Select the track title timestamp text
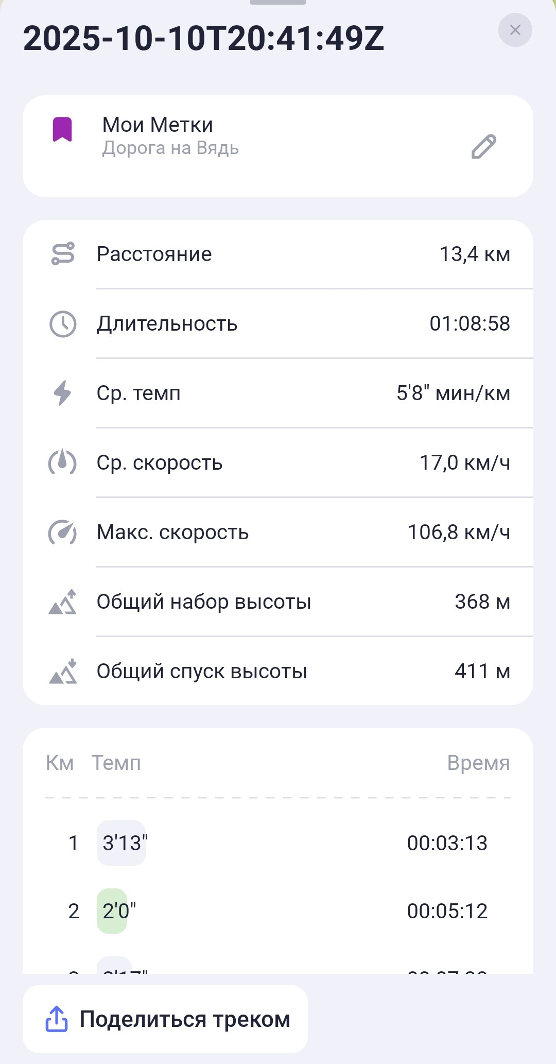The height and width of the screenshot is (1064, 556). pyautogui.click(x=204, y=39)
